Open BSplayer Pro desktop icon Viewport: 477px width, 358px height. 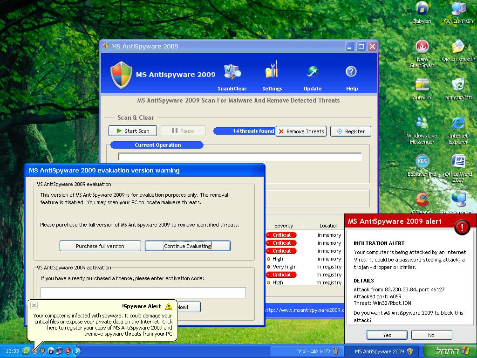pyautogui.click(x=422, y=166)
